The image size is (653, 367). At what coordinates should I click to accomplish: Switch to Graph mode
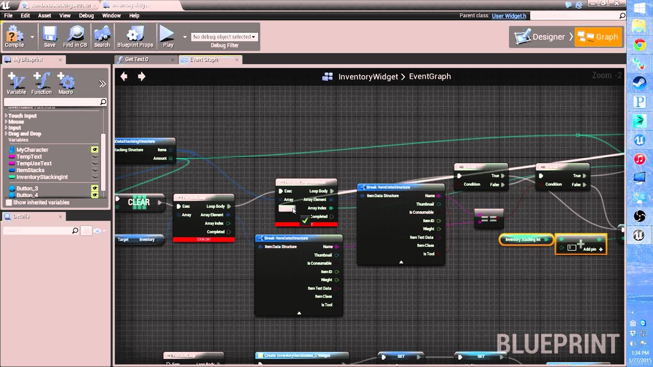(x=598, y=37)
